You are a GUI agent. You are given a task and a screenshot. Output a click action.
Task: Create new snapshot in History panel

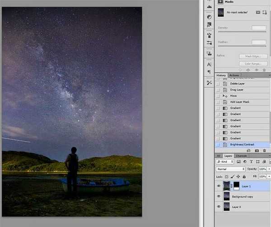coord(257,150)
